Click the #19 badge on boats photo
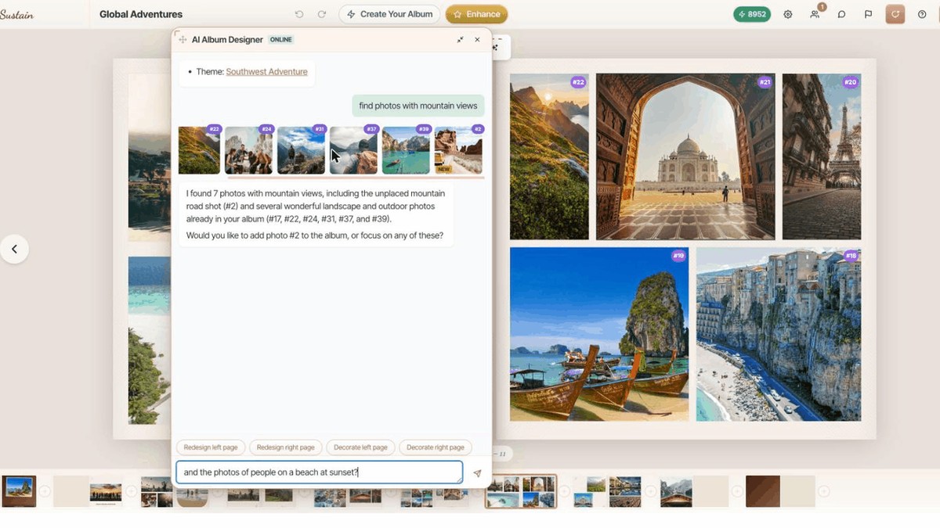The image size is (940, 528). pyautogui.click(x=678, y=256)
